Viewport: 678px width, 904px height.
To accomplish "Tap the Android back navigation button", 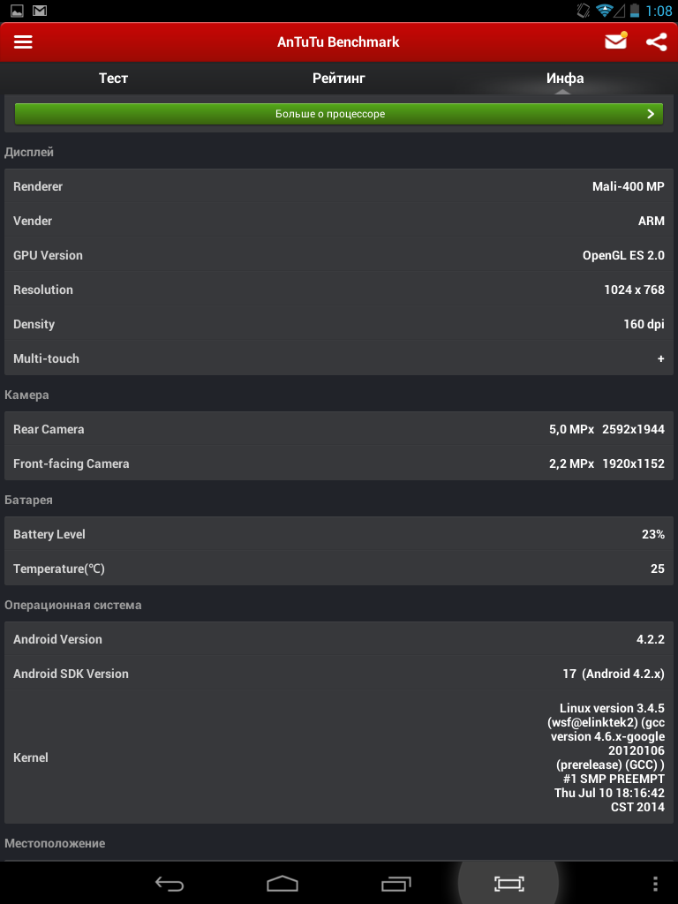I will point(169,883).
